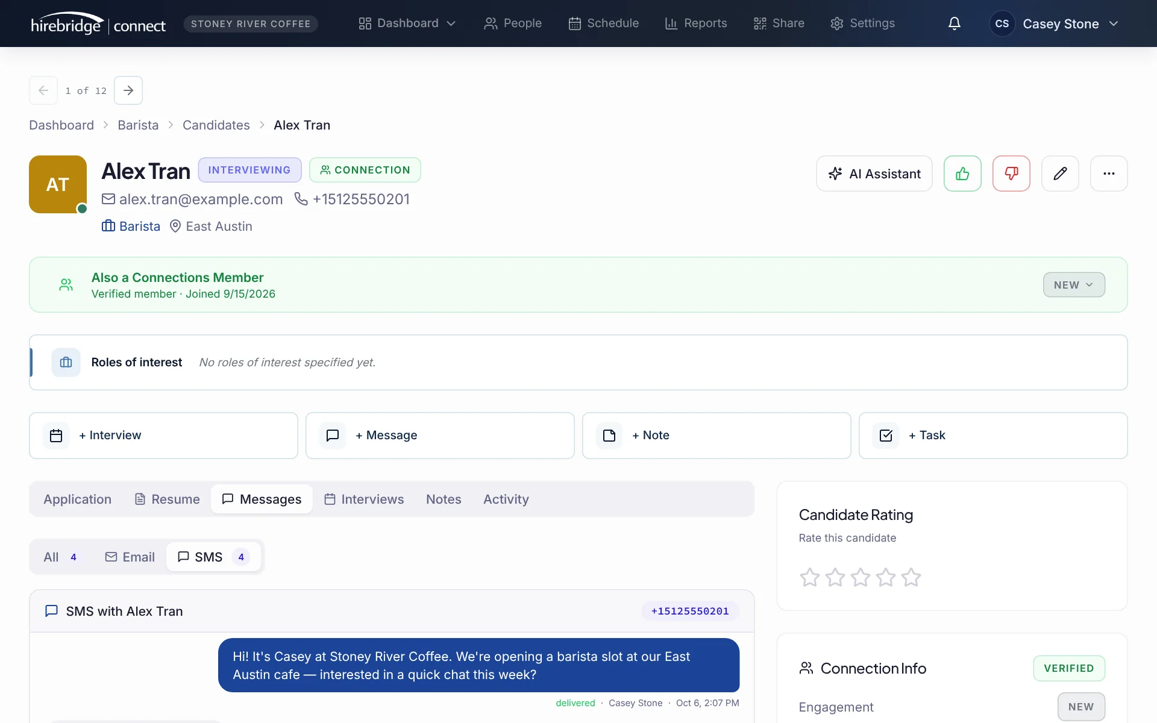1157x723 pixels.
Task: Add a new Note
Action: (x=716, y=435)
